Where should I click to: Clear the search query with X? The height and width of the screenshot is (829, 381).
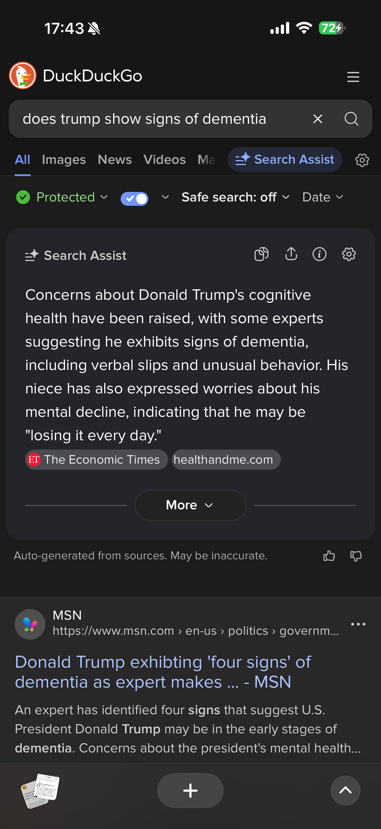click(x=317, y=119)
